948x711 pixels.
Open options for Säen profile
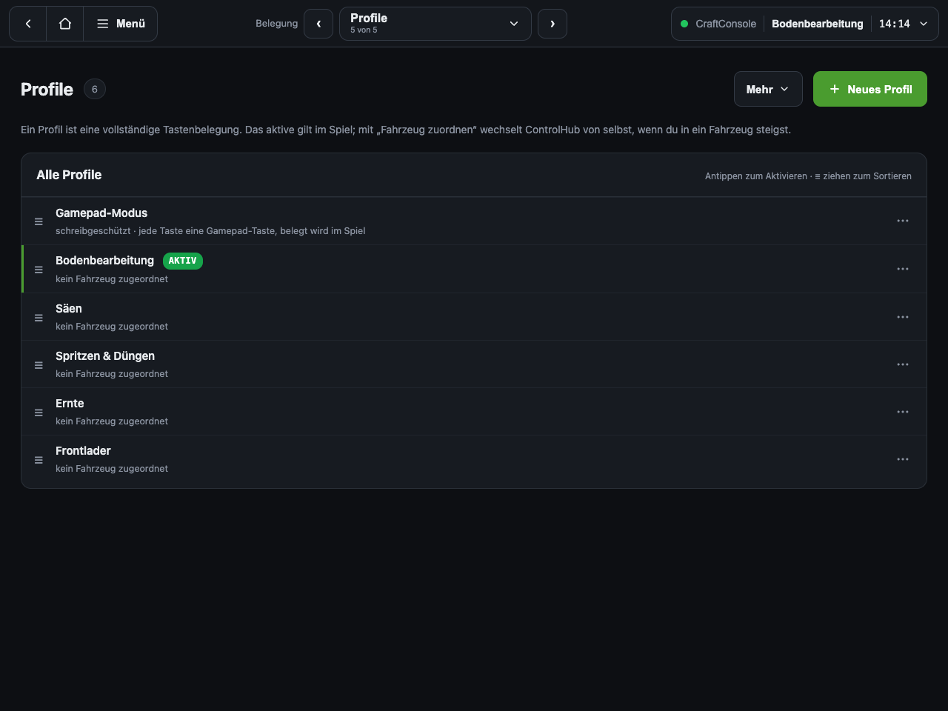(903, 317)
